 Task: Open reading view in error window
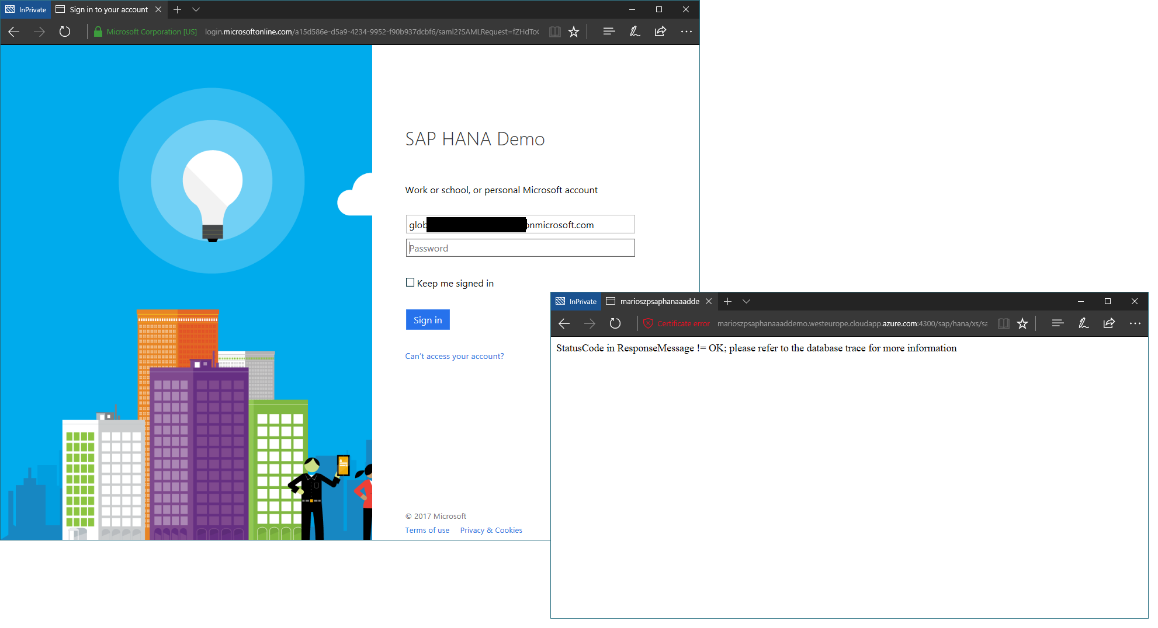[1004, 323]
